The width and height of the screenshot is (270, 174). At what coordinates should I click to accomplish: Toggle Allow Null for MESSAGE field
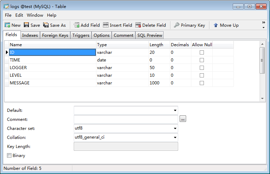point(202,83)
